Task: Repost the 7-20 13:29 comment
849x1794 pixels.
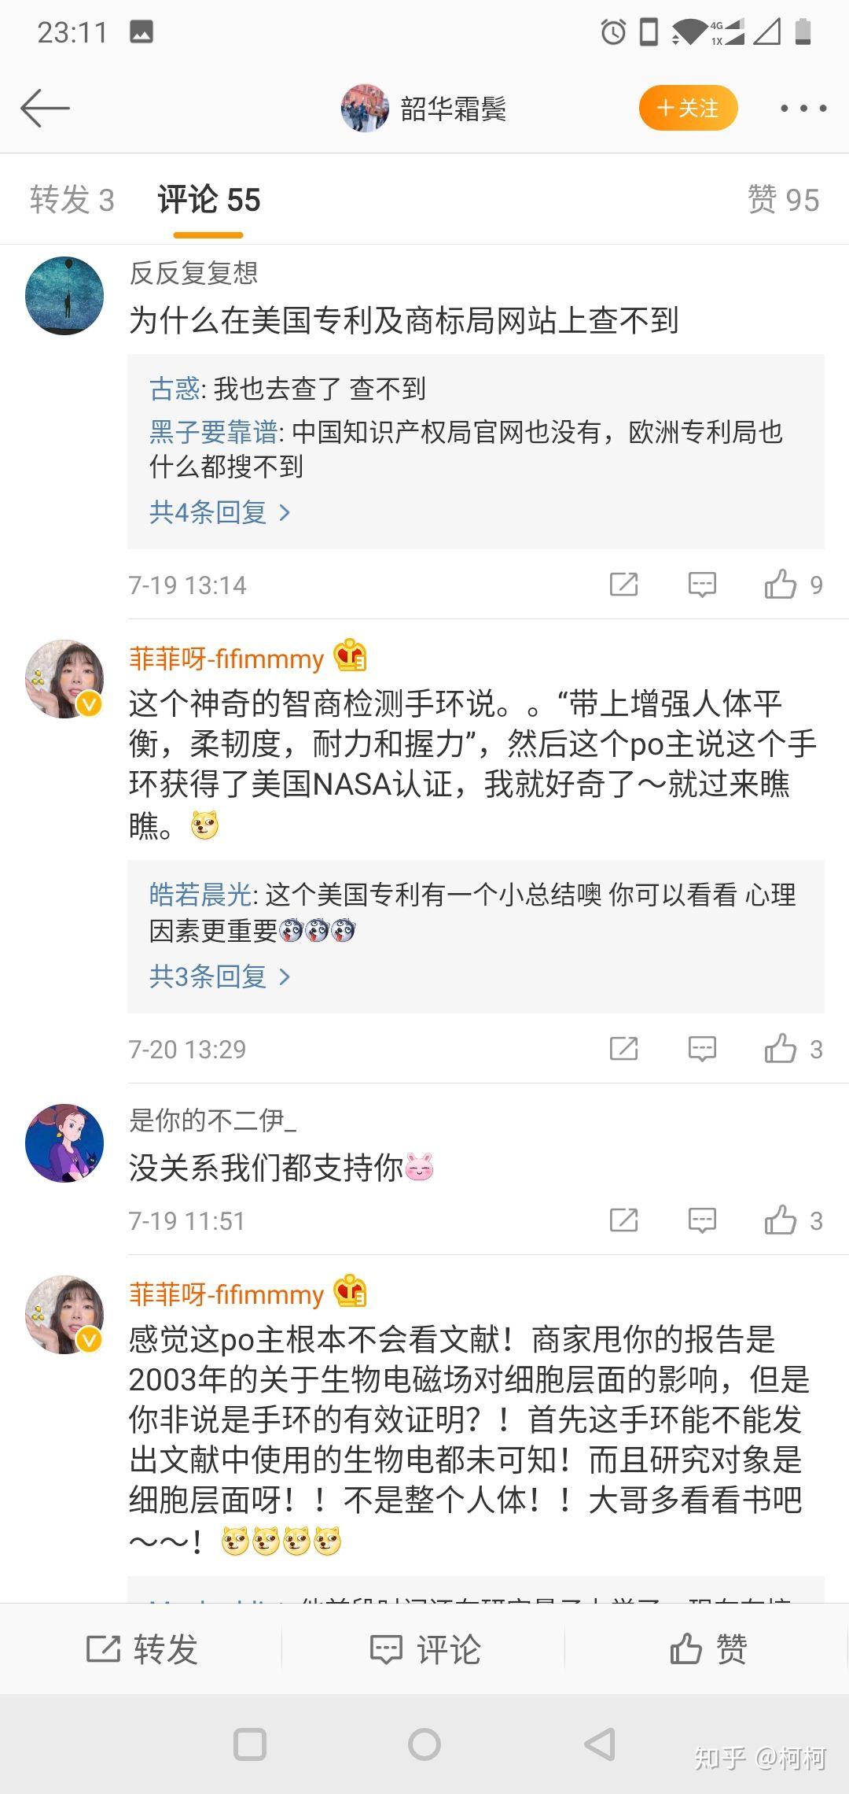Action: 623,1049
